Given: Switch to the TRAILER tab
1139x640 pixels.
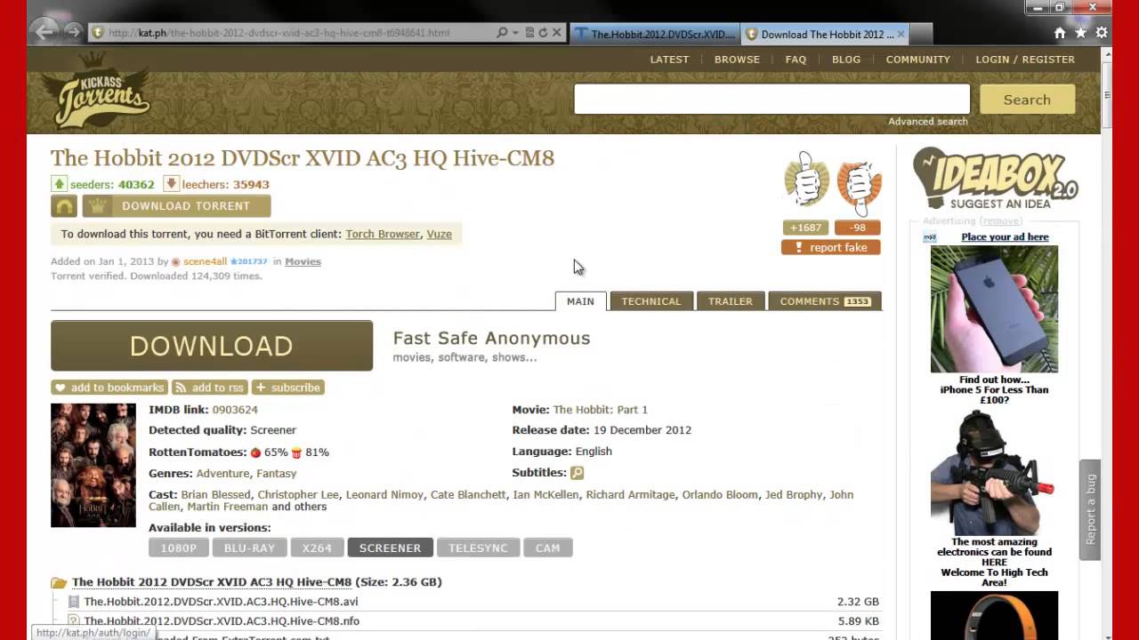Looking at the screenshot, I should point(731,301).
